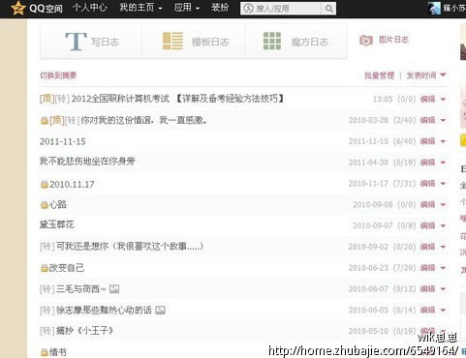Click 切换到摘要 link
Image resolution: width=466 pixels, height=358 pixels.
pyautogui.click(x=58, y=75)
